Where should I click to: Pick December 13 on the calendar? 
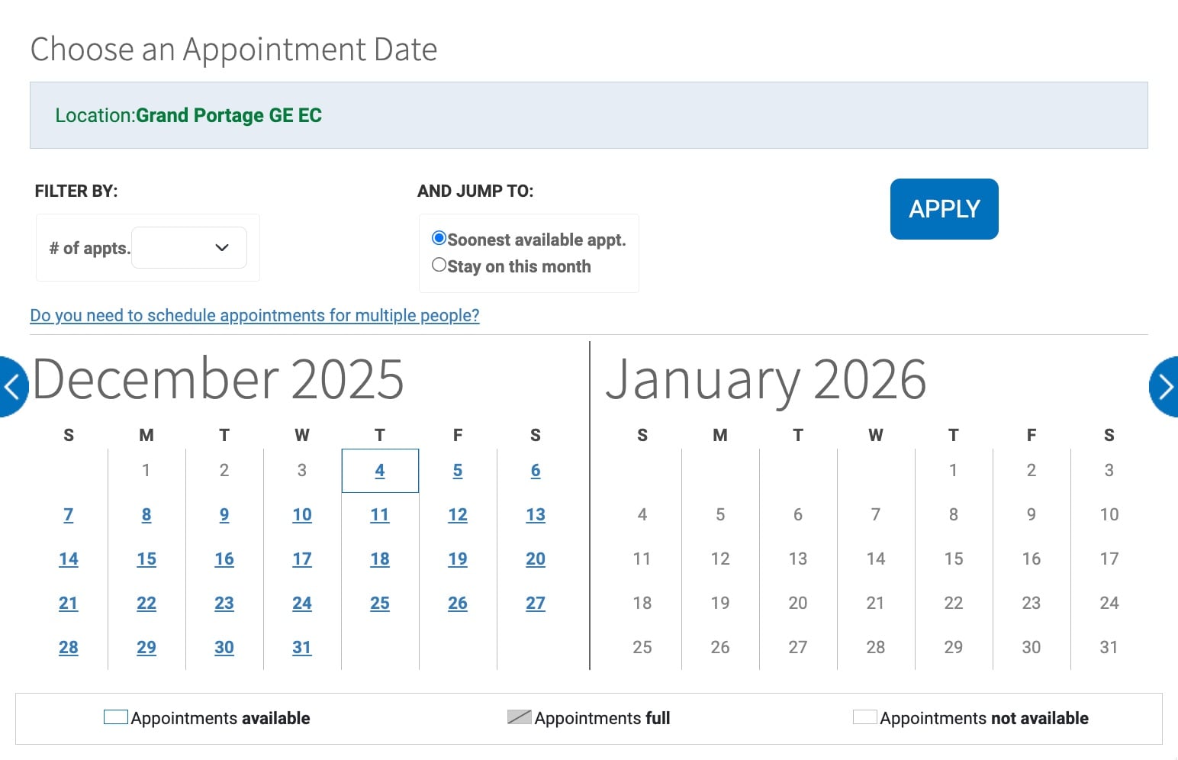tap(536, 515)
